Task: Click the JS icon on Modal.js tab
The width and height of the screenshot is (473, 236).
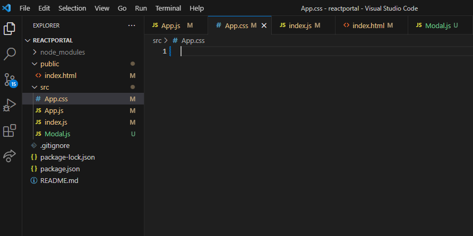Action: pos(419,25)
